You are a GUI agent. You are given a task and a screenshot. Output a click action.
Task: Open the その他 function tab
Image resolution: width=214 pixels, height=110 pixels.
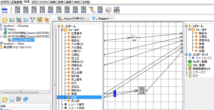click(x=86, y=2)
